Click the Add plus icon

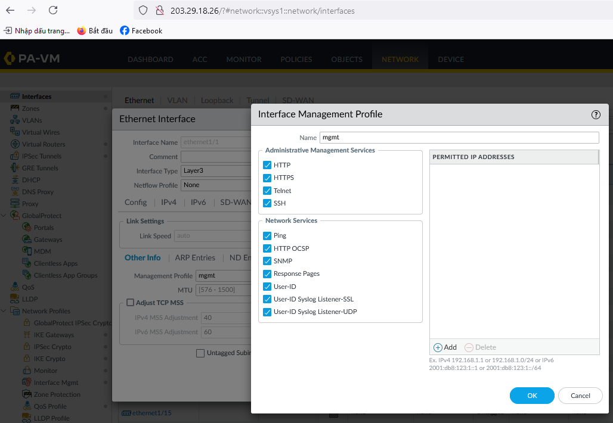(x=438, y=347)
